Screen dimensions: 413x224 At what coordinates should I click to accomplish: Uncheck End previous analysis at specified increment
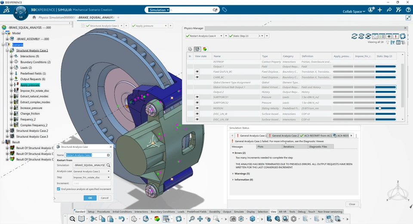(59, 189)
